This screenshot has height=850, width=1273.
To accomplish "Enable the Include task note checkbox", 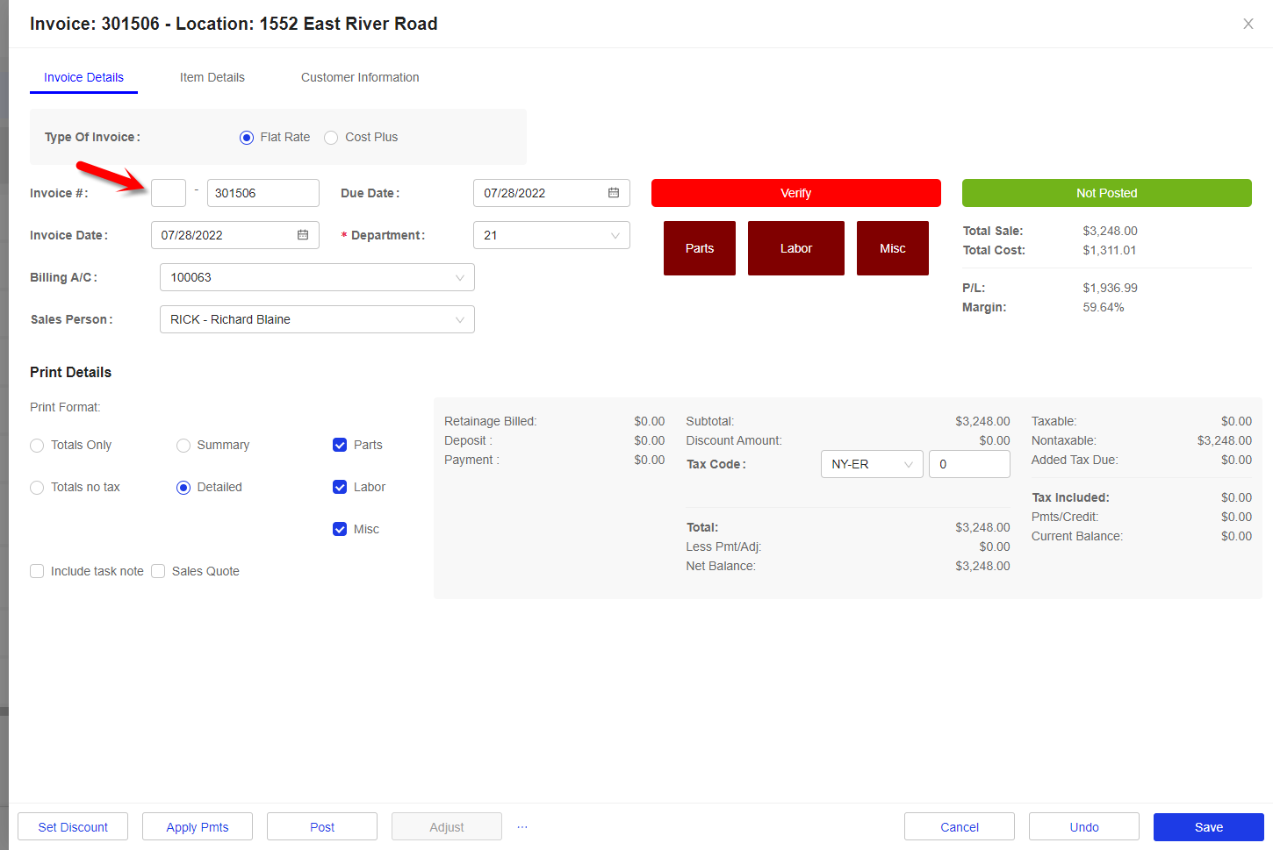I will click(x=37, y=571).
